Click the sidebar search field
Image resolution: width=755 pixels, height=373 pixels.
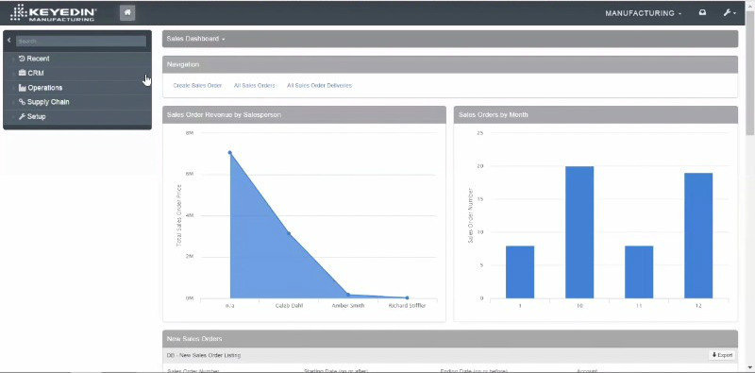click(x=81, y=41)
